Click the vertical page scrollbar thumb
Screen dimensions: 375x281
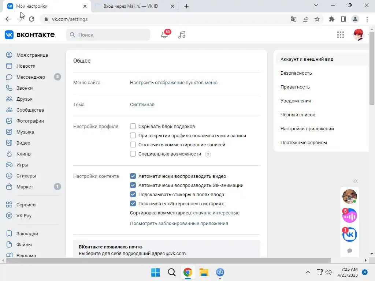(372, 68)
